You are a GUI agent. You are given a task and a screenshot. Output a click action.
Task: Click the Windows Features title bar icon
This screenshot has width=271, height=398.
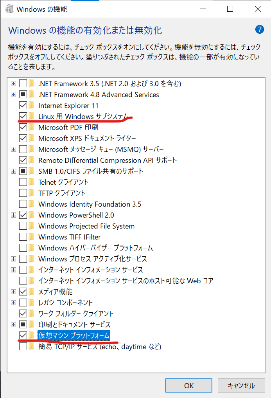coord(9,9)
